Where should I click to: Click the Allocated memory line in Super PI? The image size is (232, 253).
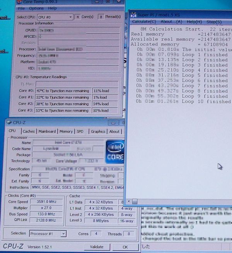coord(179,44)
